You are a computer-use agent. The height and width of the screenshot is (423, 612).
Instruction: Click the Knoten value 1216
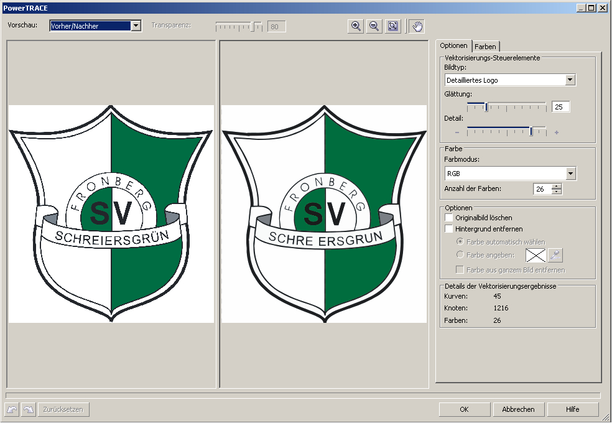pos(501,308)
